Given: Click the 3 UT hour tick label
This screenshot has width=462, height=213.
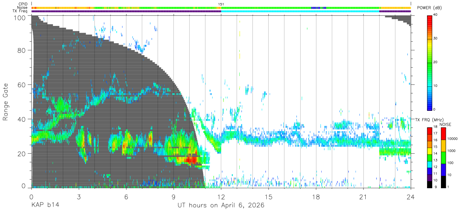Looking at the screenshot, I should (79, 197).
